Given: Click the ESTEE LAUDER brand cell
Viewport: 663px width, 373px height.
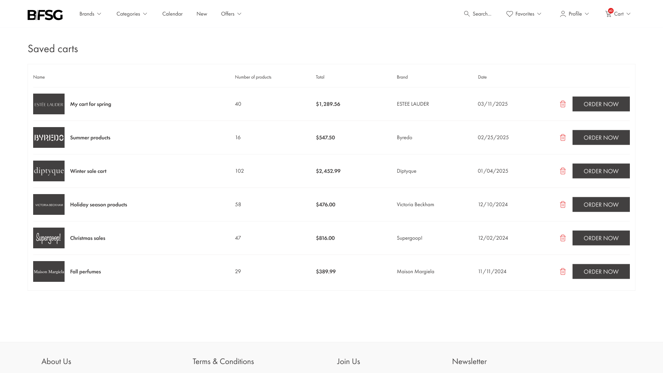Looking at the screenshot, I should [413, 104].
